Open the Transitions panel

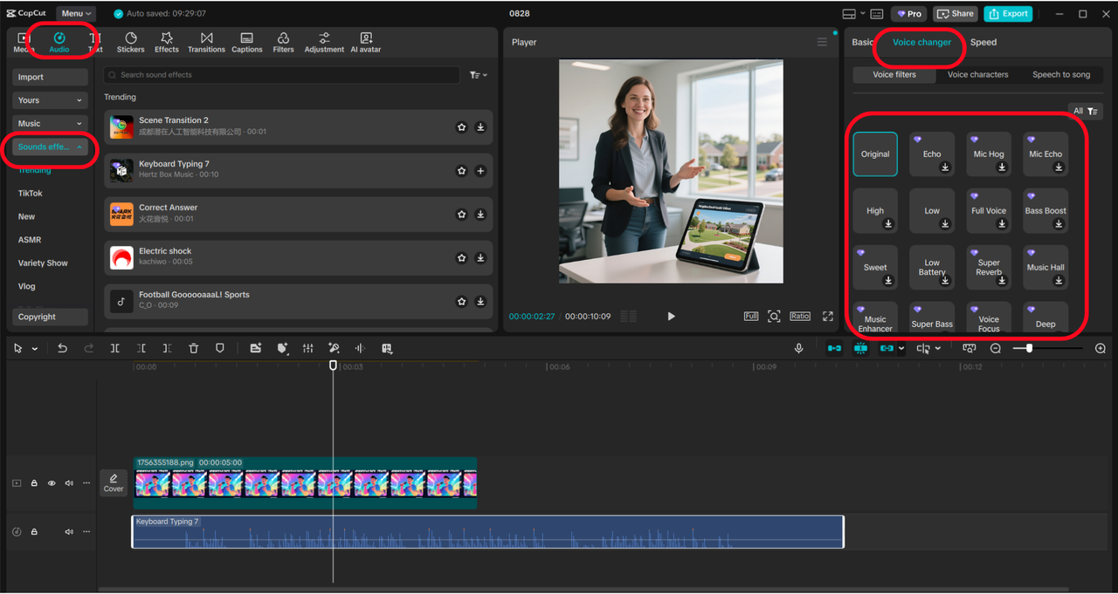click(206, 42)
